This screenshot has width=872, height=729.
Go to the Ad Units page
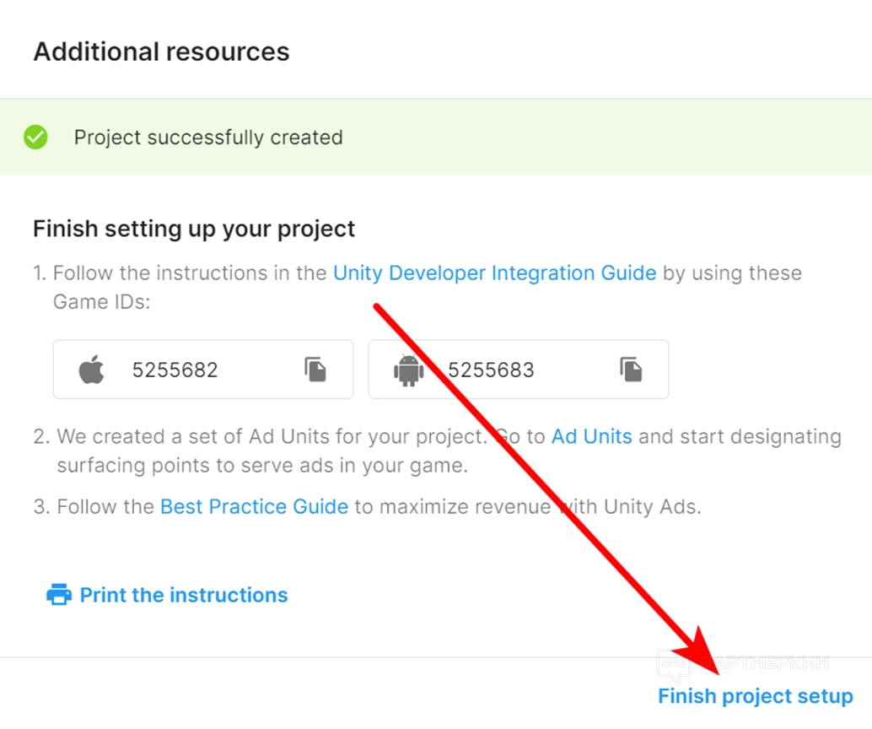pyautogui.click(x=591, y=437)
